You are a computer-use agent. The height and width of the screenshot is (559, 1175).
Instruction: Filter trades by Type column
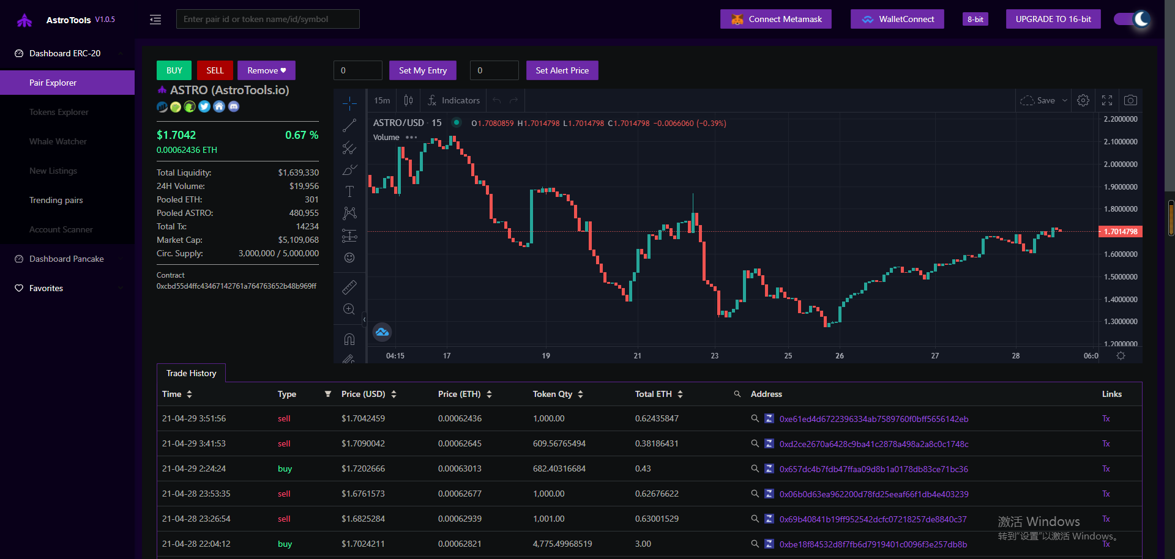click(327, 394)
